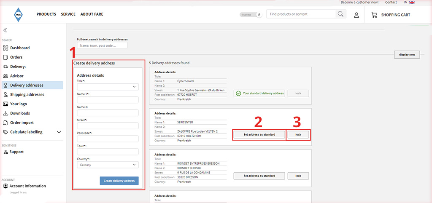Click 'Your standard delivery address' label
This screenshot has height=203, width=432.
(x=263, y=93)
